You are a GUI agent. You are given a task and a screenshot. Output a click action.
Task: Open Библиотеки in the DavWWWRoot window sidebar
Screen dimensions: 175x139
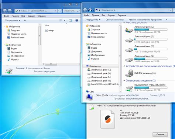tap(13, 45)
